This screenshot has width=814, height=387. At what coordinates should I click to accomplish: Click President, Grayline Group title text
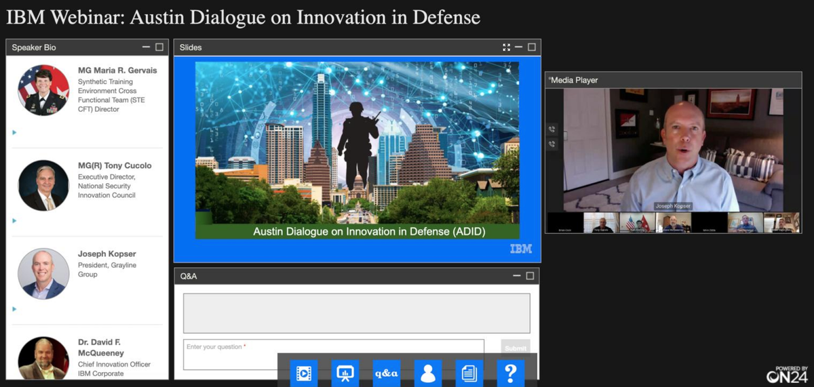click(107, 270)
